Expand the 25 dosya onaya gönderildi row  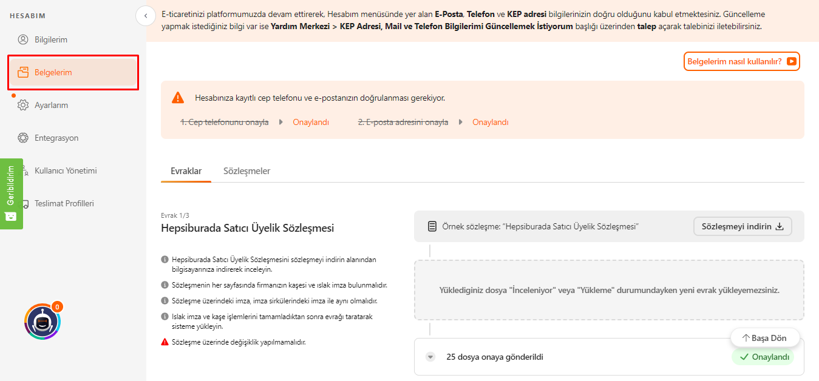pos(430,357)
